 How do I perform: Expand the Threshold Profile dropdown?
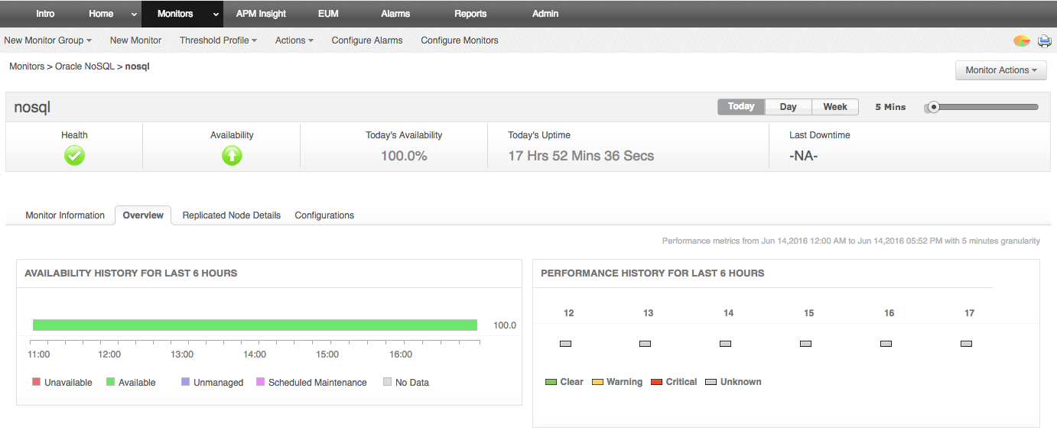point(218,40)
